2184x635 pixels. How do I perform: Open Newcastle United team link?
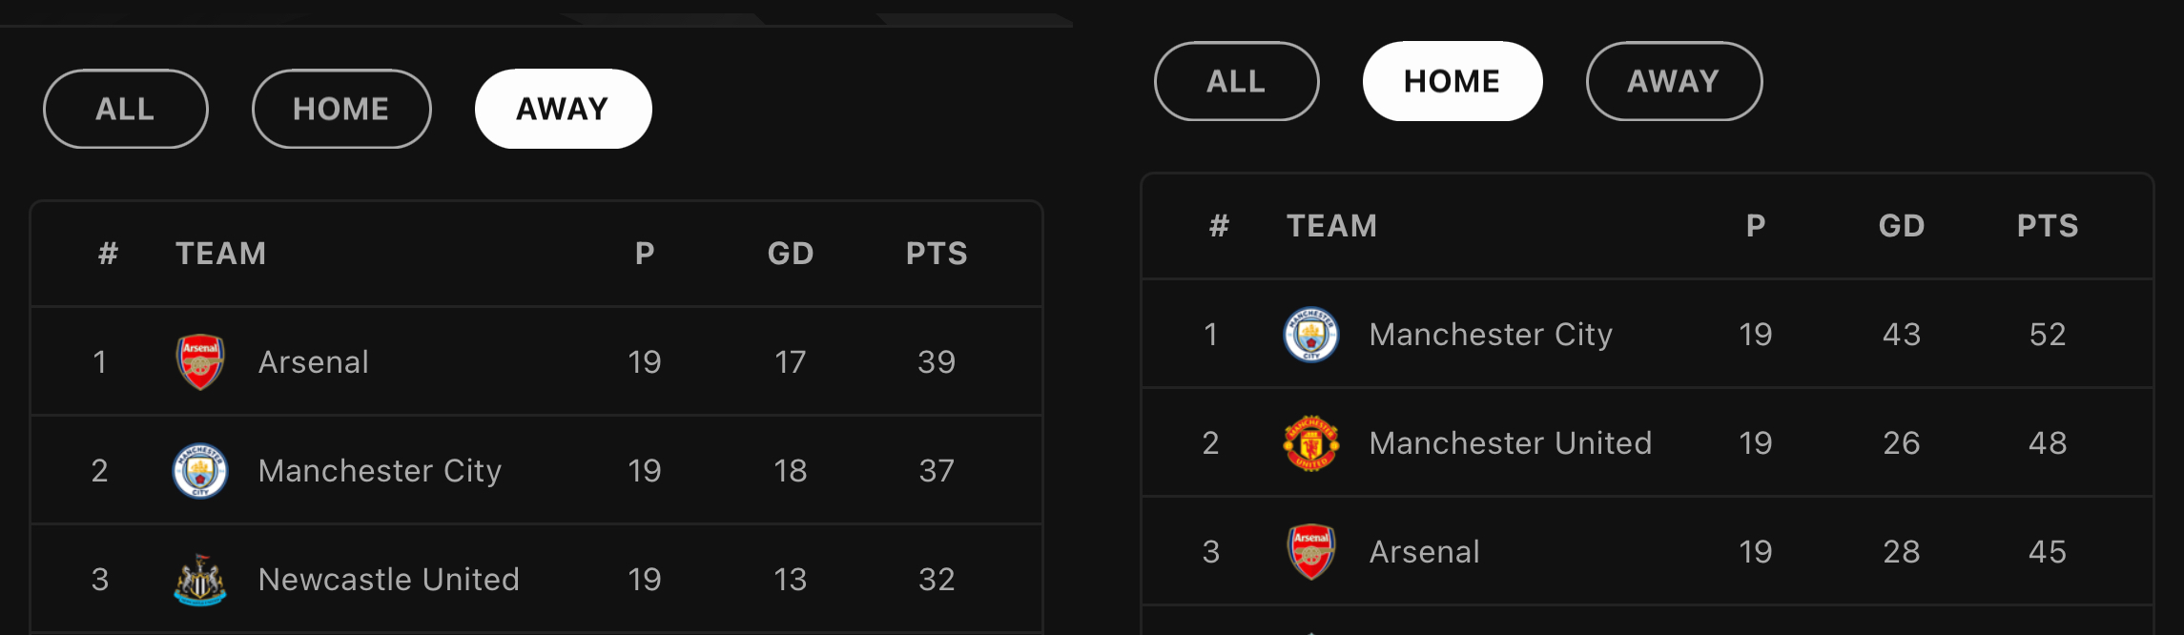(389, 579)
